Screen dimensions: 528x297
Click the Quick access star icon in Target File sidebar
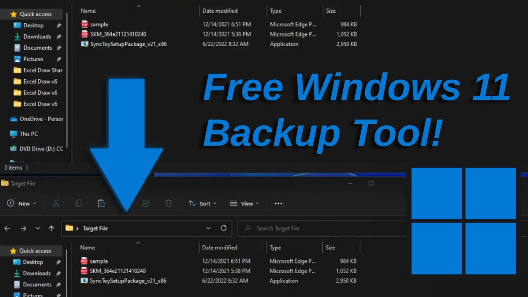coord(13,251)
